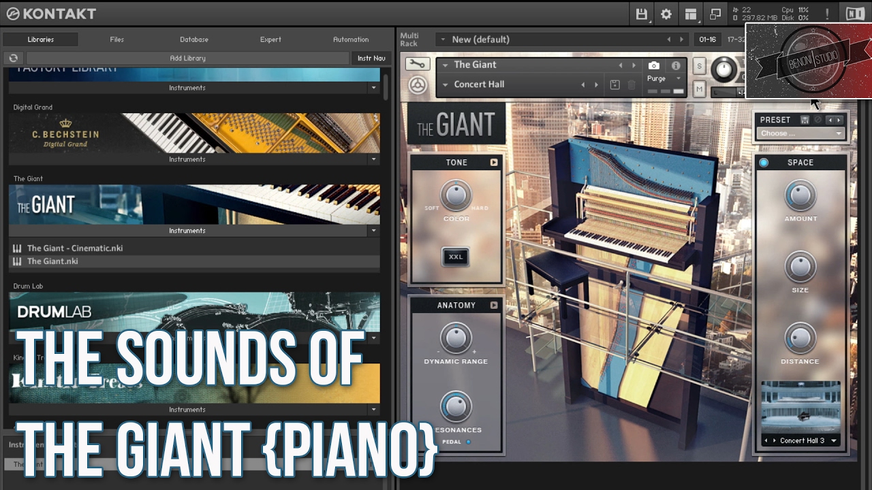Open the New (default) multi dropdown
This screenshot has height=490, width=872.
coord(442,39)
